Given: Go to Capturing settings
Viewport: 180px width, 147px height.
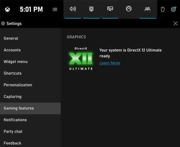Looking at the screenshot, I should point(30,97).
